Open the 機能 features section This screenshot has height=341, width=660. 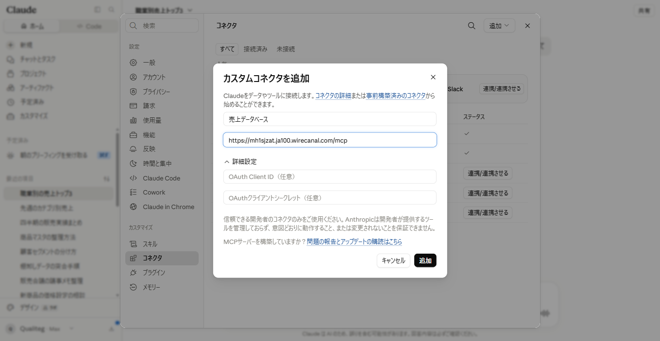point(162,135)
